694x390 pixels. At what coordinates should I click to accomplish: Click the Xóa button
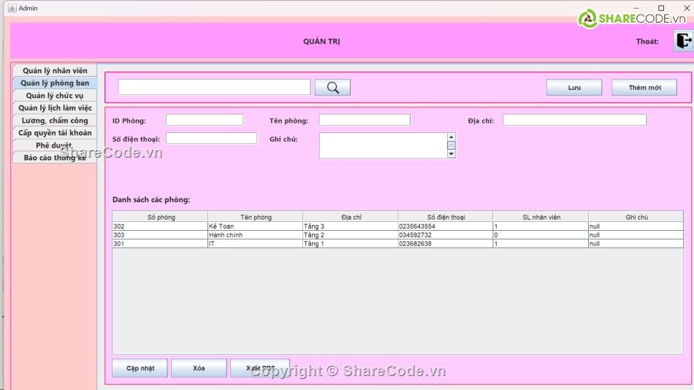point(199,368)
